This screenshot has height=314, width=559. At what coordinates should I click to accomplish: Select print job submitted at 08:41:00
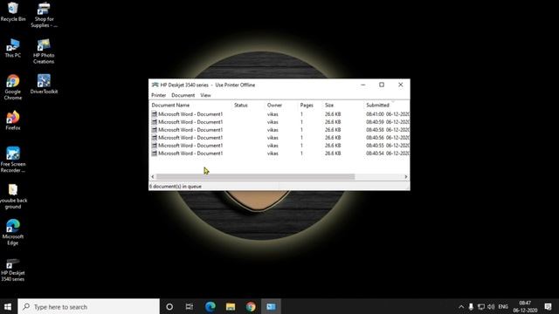(279, 114)
